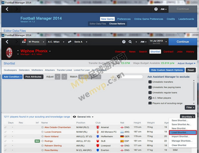Open Preferences tab
Viewport: 199px width, 153px height.
tap(124, 19)
